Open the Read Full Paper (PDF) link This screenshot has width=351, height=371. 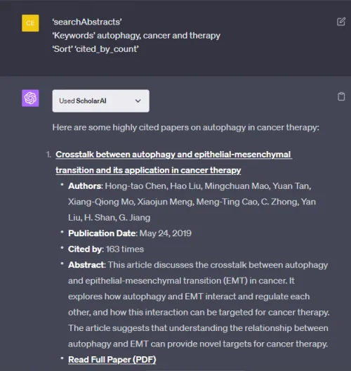pyautogui.click(x=112, y=360)
